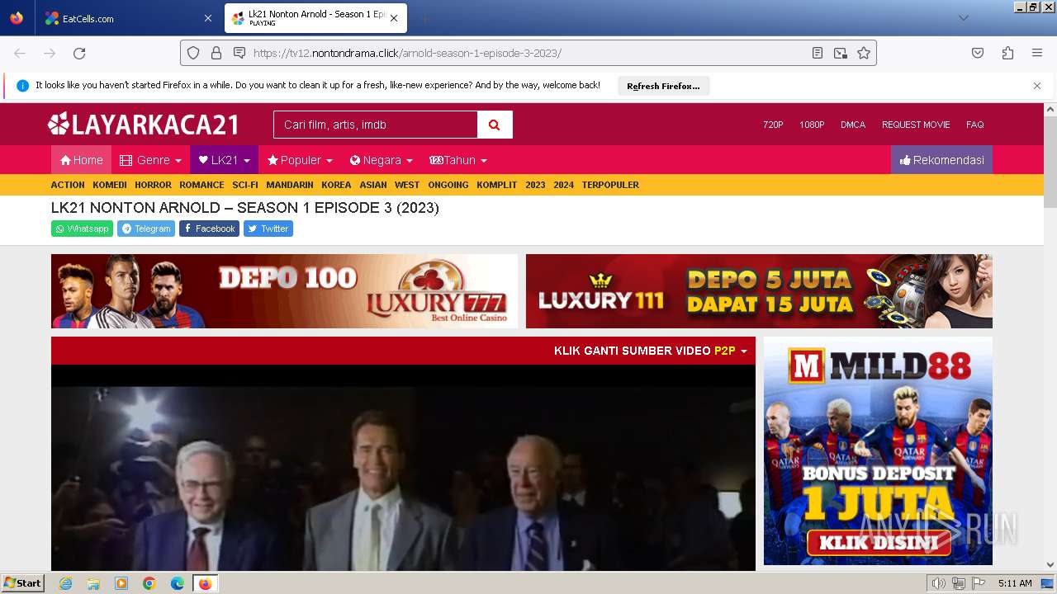Open the 720P link
The image size is (1057, 594).
point(773,125)
